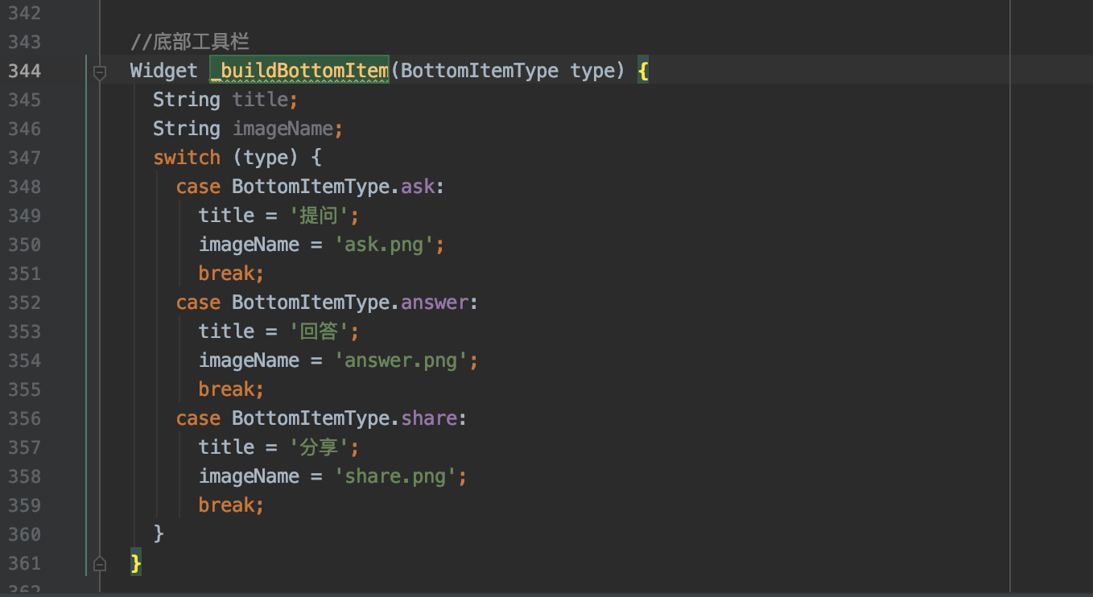
Task: Click the highlighted opening brace on line 344
Action: [x=642, y=71]
